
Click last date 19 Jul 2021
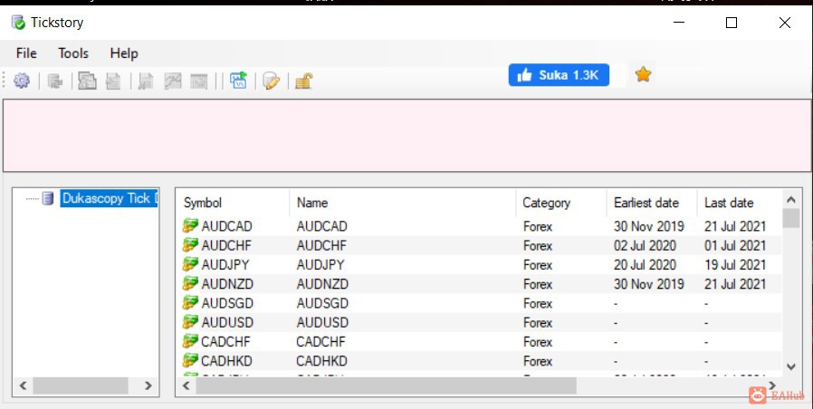(735, 265)
